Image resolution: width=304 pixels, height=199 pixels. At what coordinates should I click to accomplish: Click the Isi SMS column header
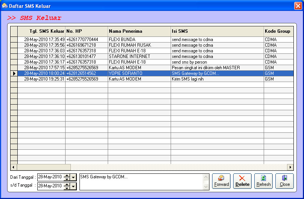217,31
